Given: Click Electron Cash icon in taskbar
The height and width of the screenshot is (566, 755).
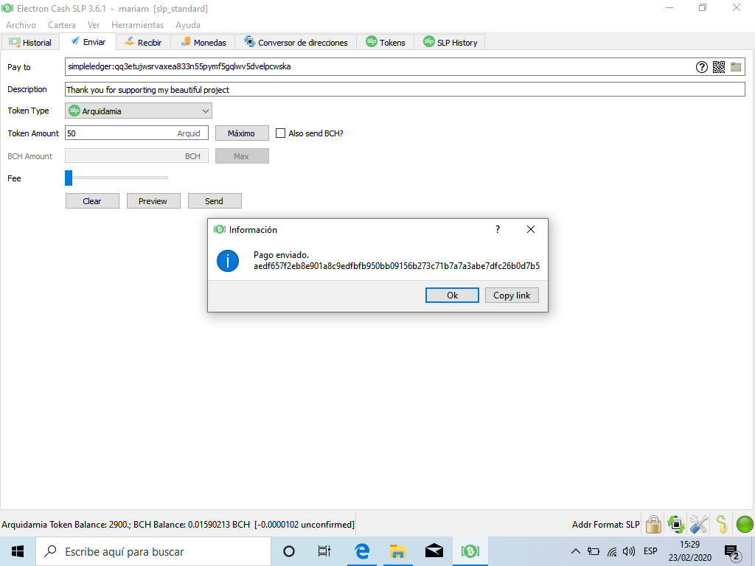Looking at the screenshot, I should tap(470, 551).
